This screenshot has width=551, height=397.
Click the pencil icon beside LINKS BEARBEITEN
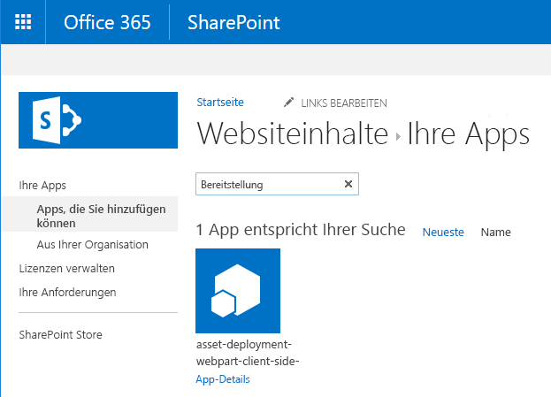(x=288, y=103)
